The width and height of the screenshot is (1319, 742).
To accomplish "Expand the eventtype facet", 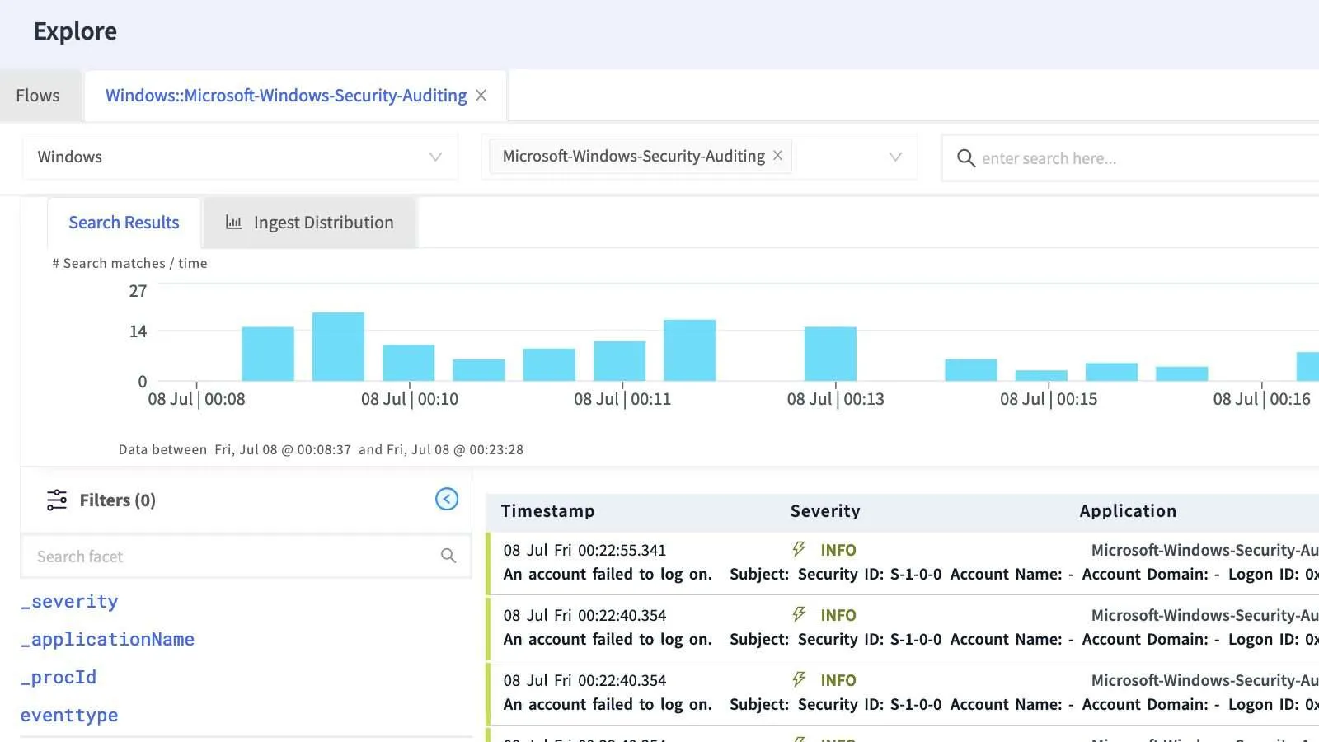I will tap(69, 716).
